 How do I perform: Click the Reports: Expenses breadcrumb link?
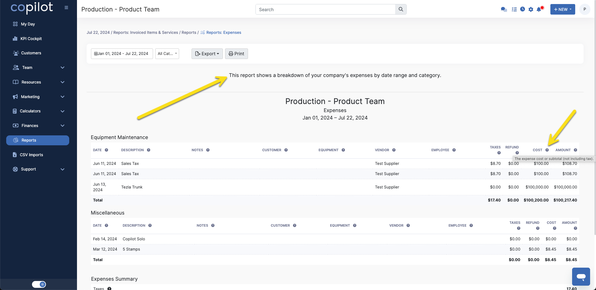click(x=223, y=33)
